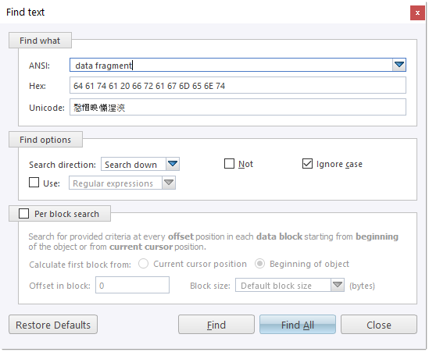Click the Search down combo box text
The image size is (429, 352).
(x=130, y=165)
